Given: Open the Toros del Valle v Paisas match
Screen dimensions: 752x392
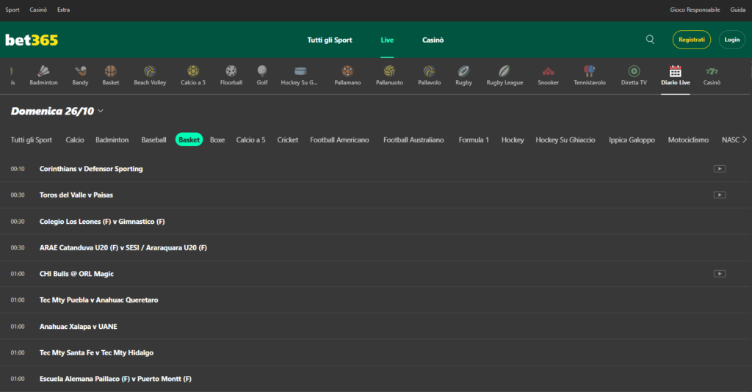Looking at the screenshot, I should 76,195.
